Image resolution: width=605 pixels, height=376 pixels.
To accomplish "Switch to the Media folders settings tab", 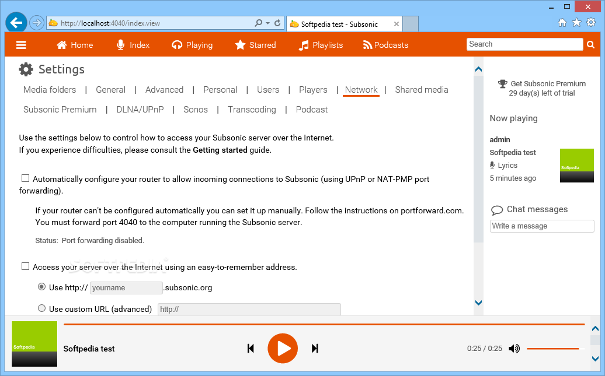I will 50,90.
